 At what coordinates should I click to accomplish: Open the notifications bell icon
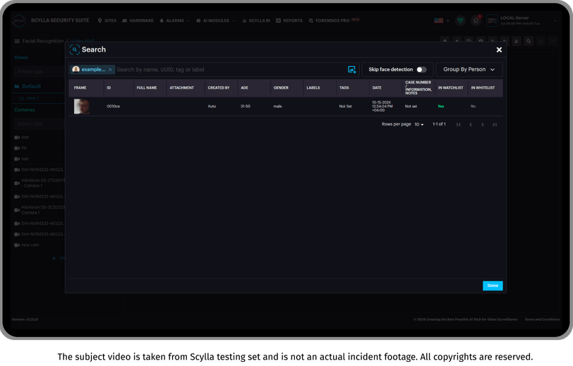tap(476, 20)
